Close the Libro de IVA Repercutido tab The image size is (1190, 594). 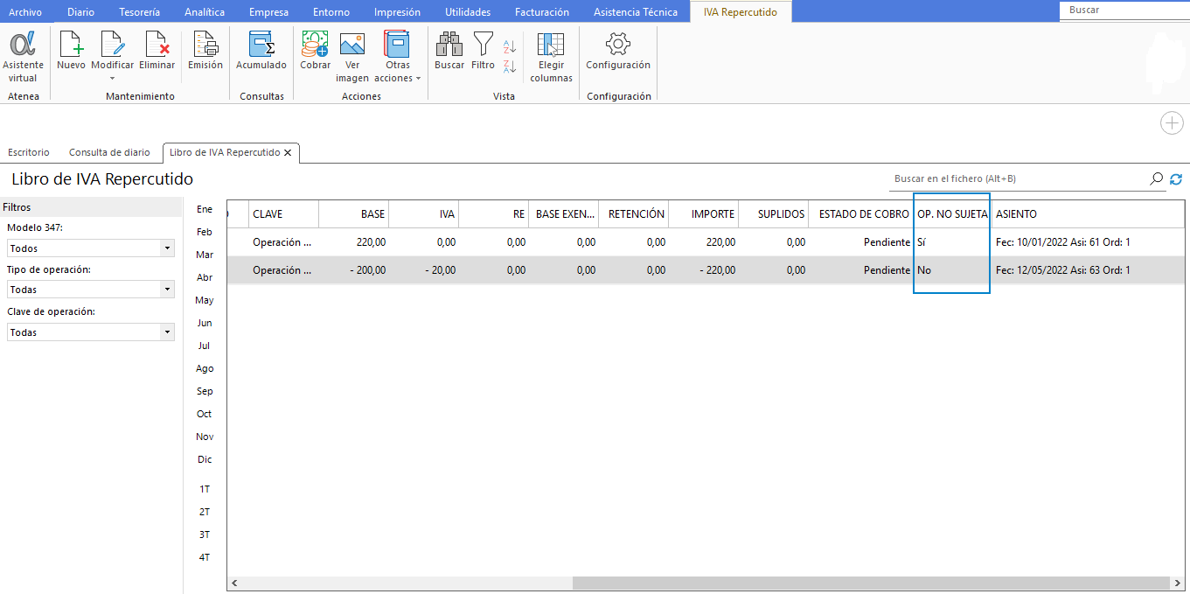[x=288, y=152]
